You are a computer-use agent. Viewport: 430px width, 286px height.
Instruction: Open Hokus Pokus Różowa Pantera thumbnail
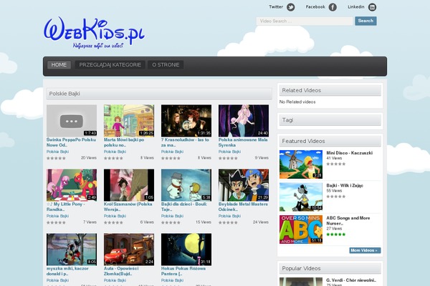(x=186, y=250)
